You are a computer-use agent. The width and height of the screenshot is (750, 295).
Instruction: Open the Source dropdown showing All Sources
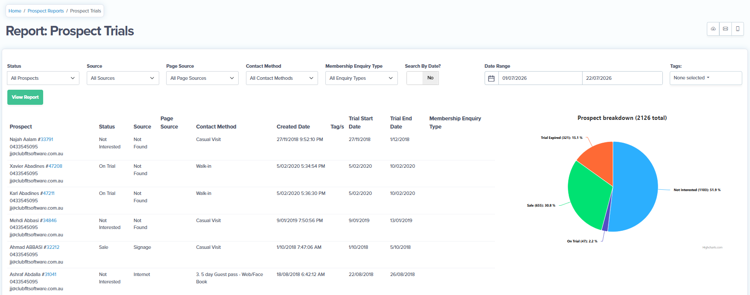pos(123,78)
